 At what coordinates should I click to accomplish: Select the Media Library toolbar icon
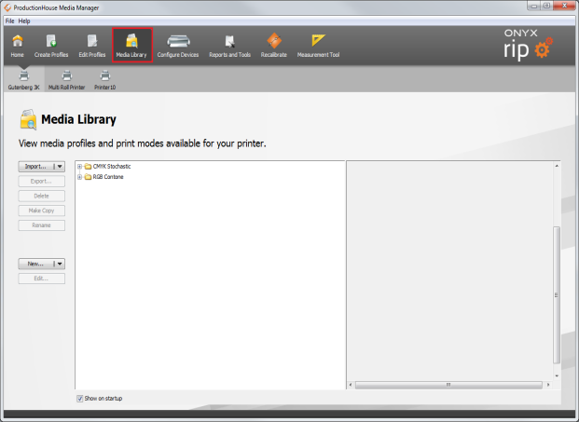(x=131, y=45)
